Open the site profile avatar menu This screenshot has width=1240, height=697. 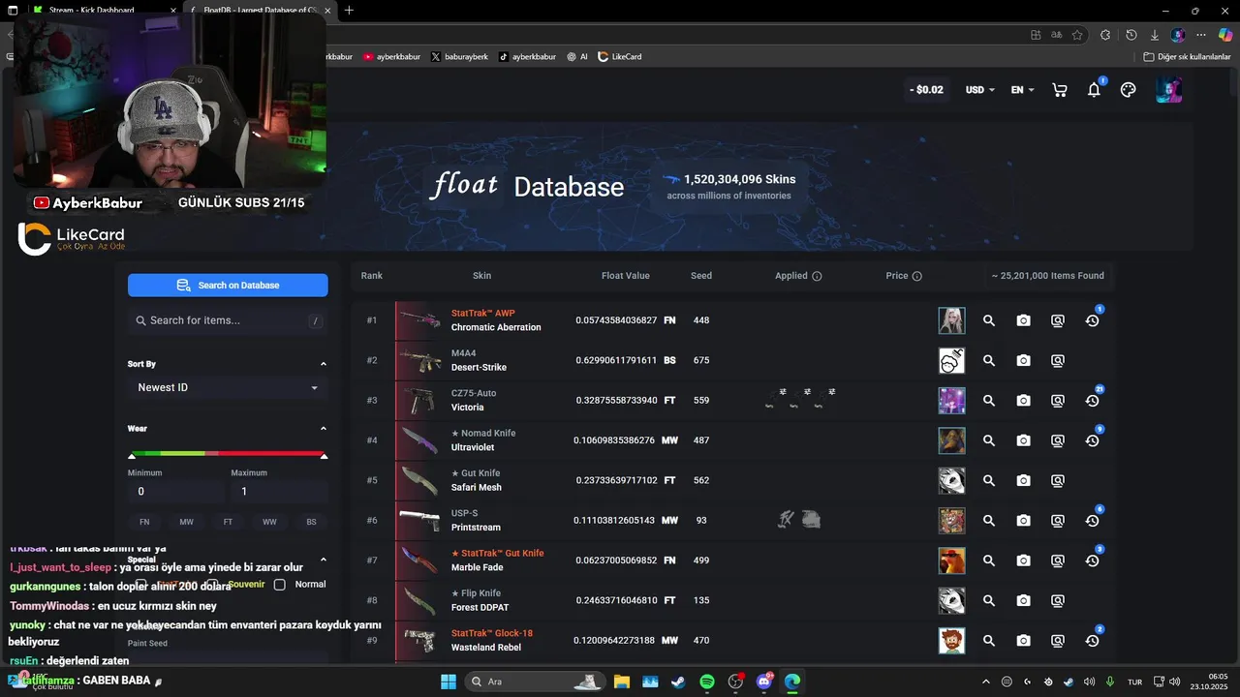coord(1168,90)
